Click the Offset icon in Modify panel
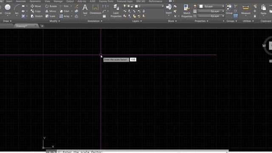 [76, 16]
